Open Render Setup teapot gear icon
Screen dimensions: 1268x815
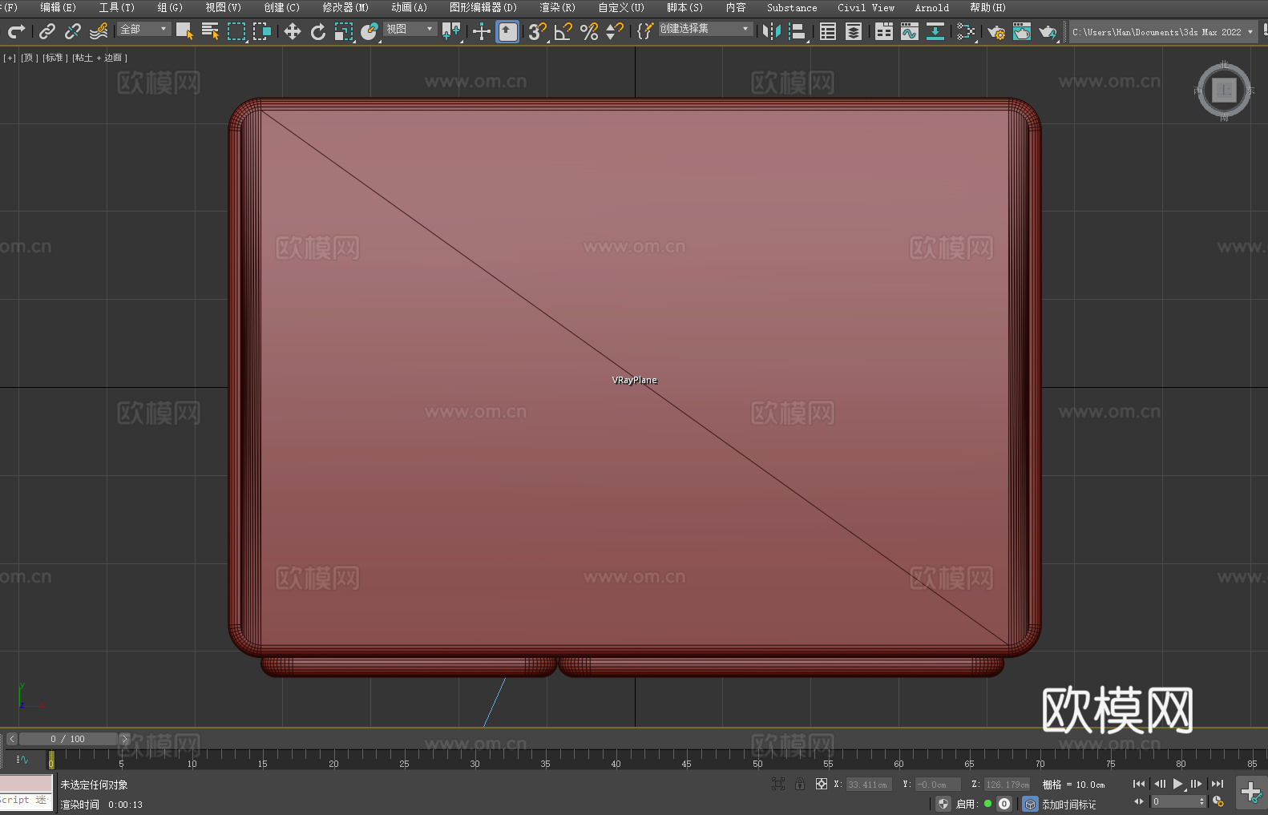point(996,31)
